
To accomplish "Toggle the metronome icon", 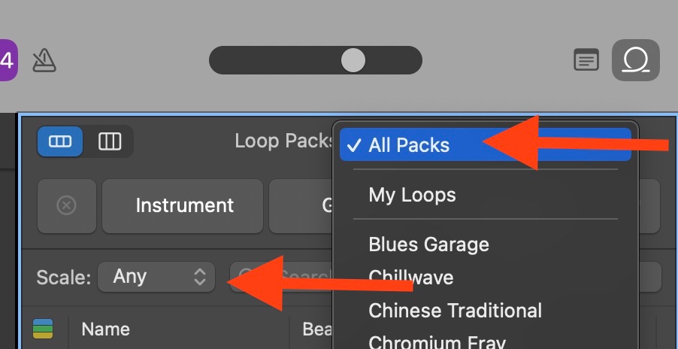I will (44, 60).
